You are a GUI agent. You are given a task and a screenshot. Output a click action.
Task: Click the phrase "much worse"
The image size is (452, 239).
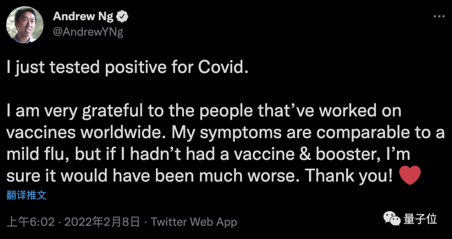[x=255, y=176]
